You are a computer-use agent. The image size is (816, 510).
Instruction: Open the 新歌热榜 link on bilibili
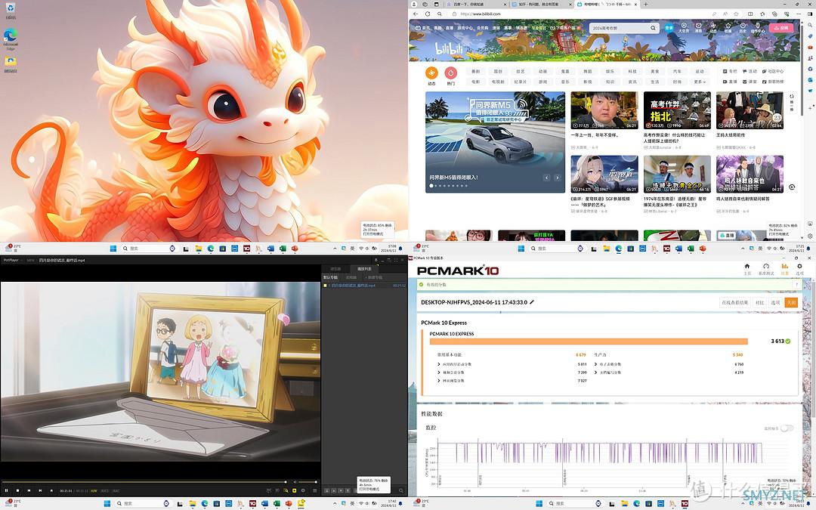point(773,82)
